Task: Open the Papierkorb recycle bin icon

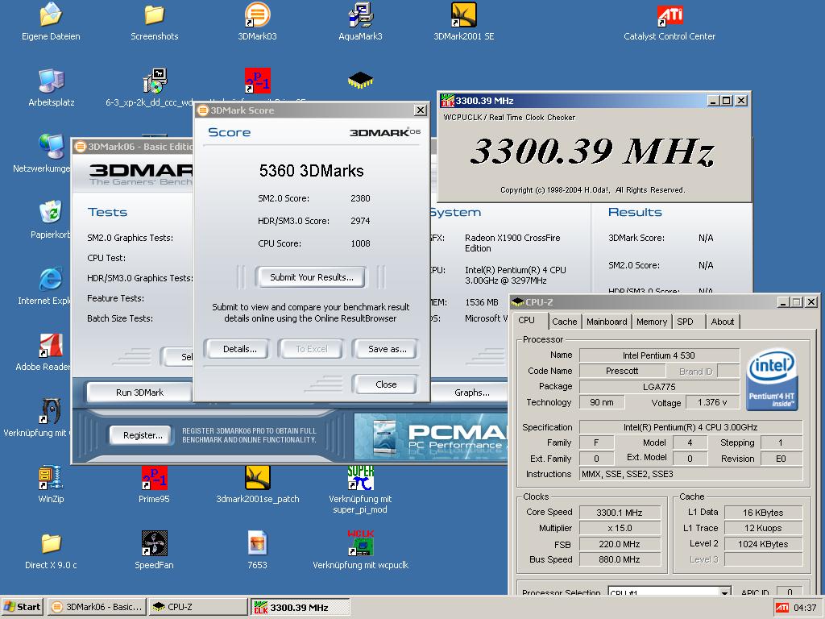Action: coord(51,213)
